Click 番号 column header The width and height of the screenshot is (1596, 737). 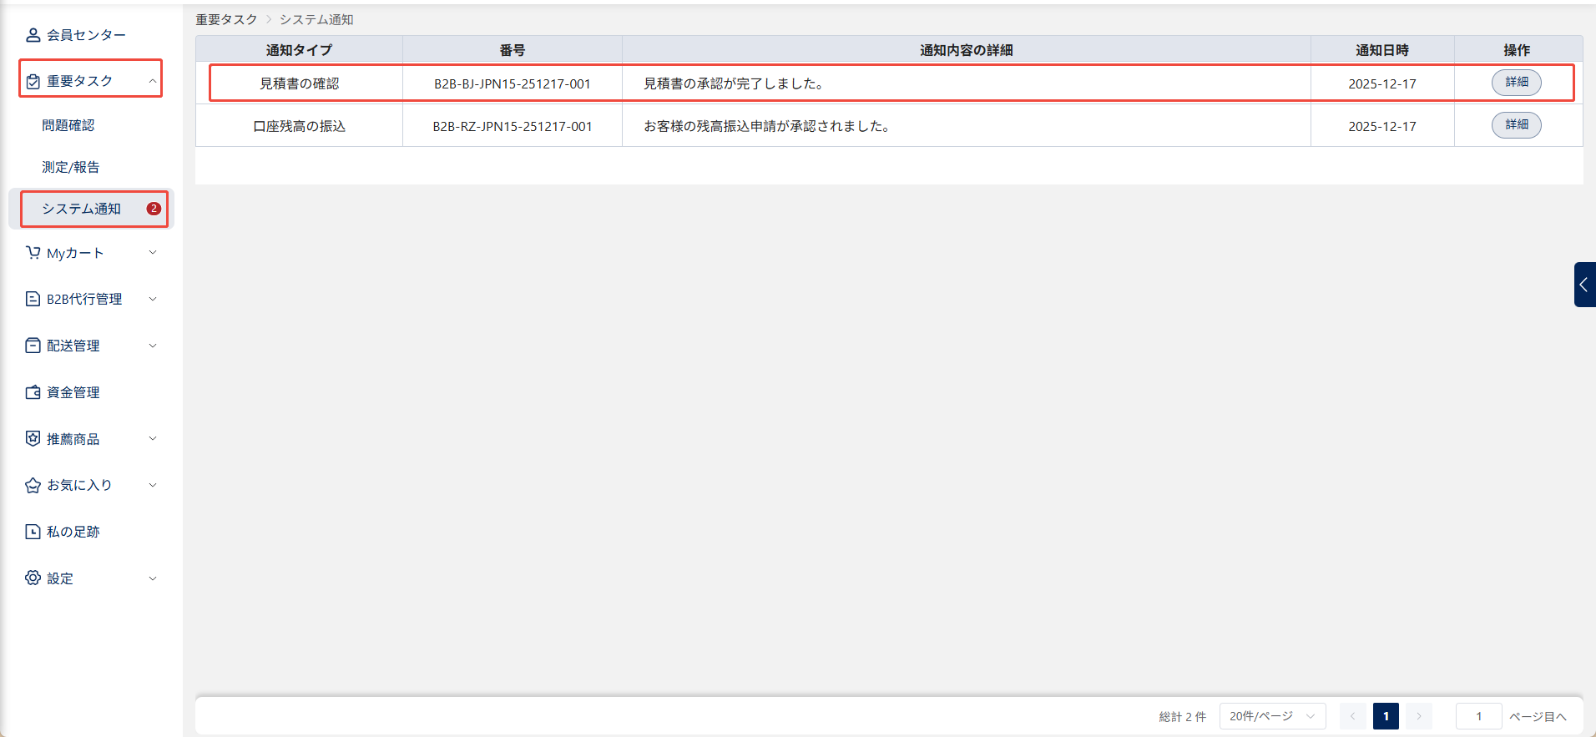[513, 50]
